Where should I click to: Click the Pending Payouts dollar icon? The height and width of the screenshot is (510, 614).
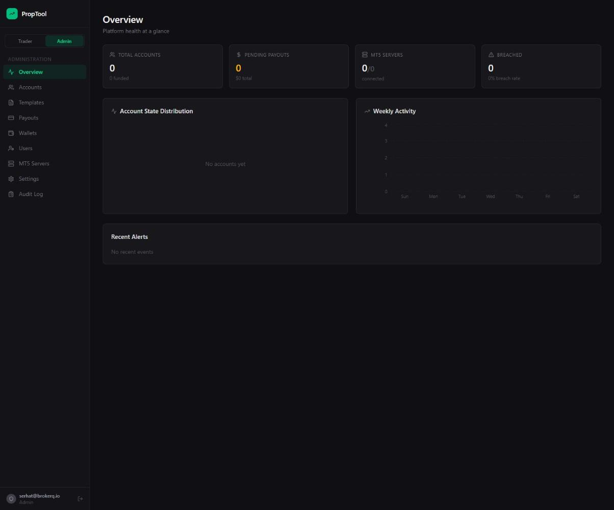pyautogui.click(x=239, y=55)
